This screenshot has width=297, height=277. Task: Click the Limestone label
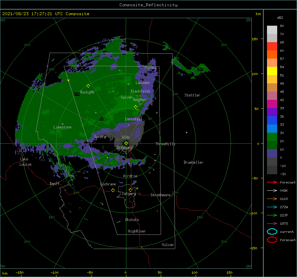pos(62,127)
